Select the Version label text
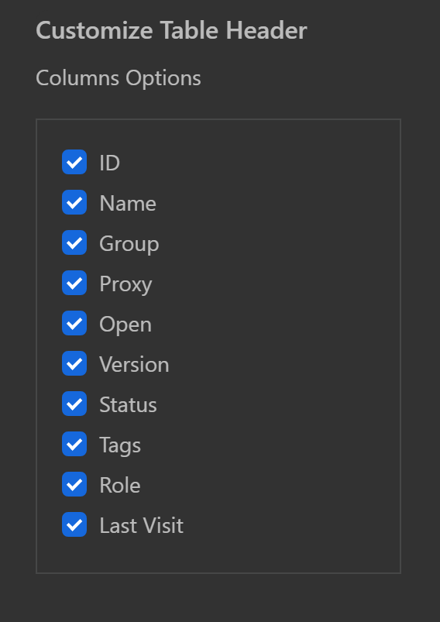The width and height of the screenshot is (440, 622). (134, 364)
